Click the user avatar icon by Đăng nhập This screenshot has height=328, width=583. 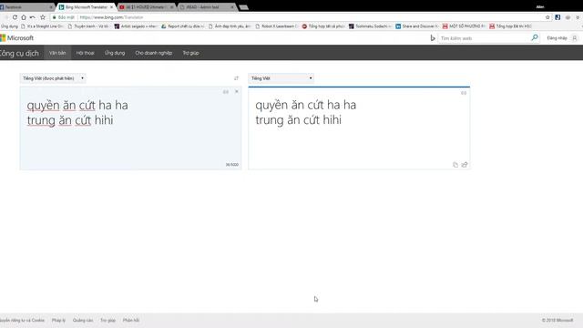click(x=575, y=38)
